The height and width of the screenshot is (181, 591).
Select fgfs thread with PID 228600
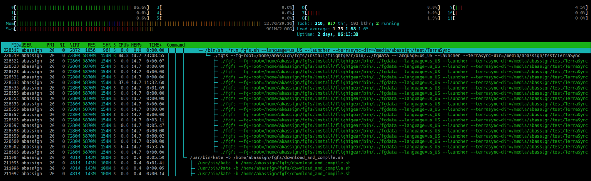click(x=295, y=141)
